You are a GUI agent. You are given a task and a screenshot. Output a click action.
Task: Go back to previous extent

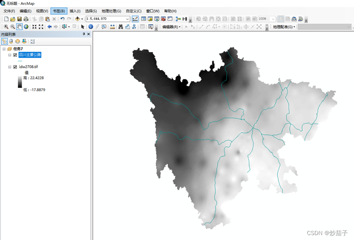49,27
